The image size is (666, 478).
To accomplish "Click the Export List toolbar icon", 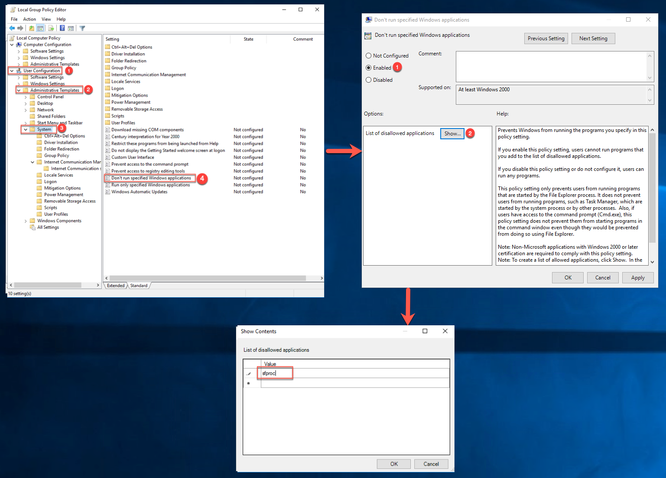I will [51, 28].
